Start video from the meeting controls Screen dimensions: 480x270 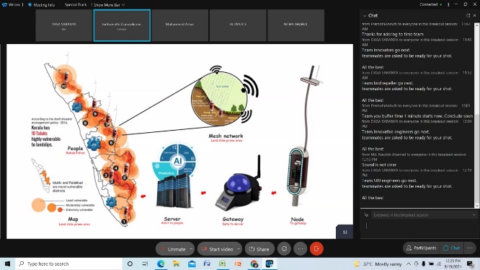(x=217, y=249)
